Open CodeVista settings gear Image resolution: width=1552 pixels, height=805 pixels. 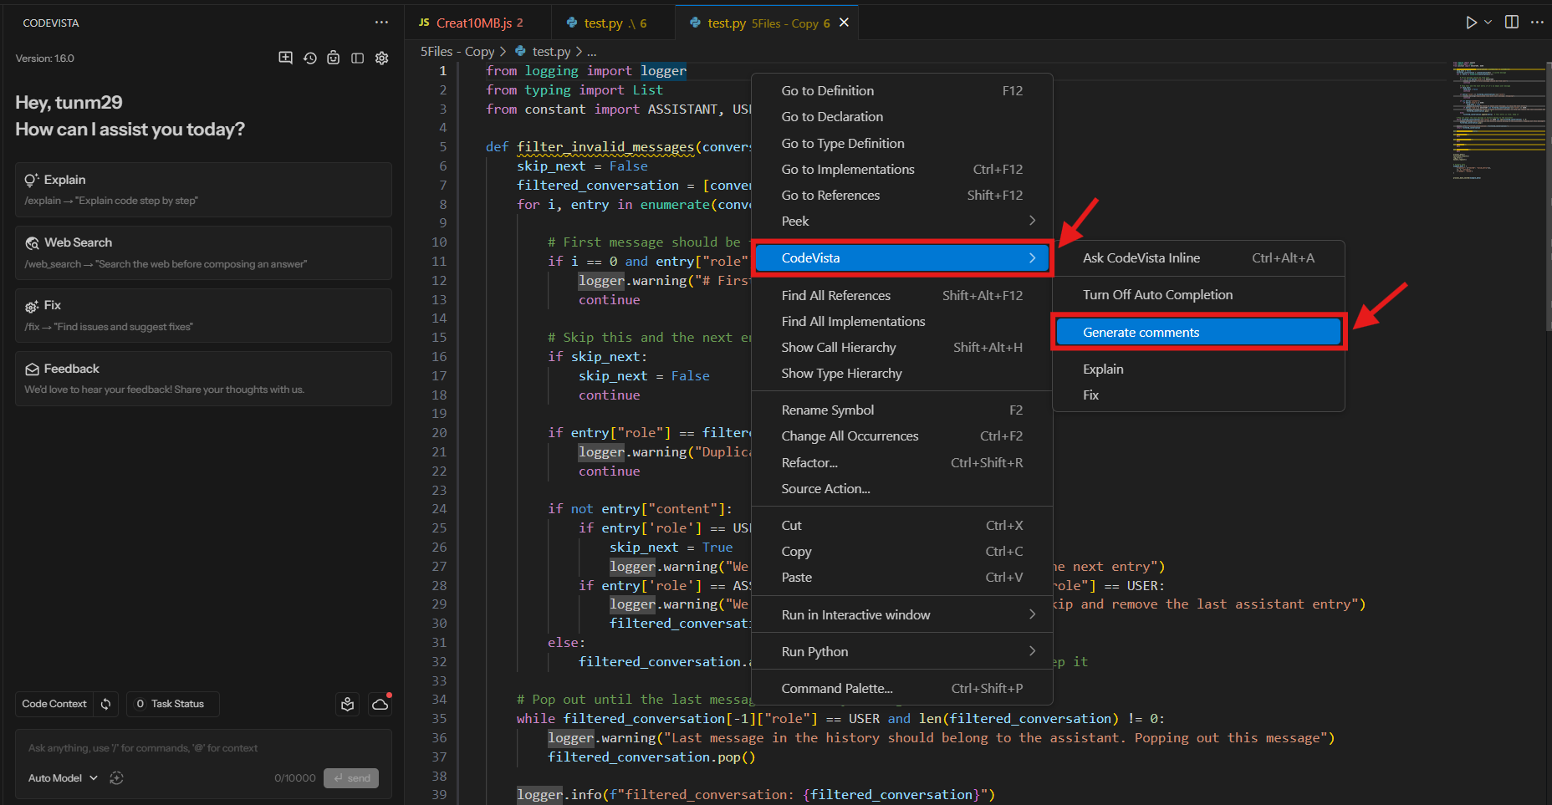(x=382, y=58)
